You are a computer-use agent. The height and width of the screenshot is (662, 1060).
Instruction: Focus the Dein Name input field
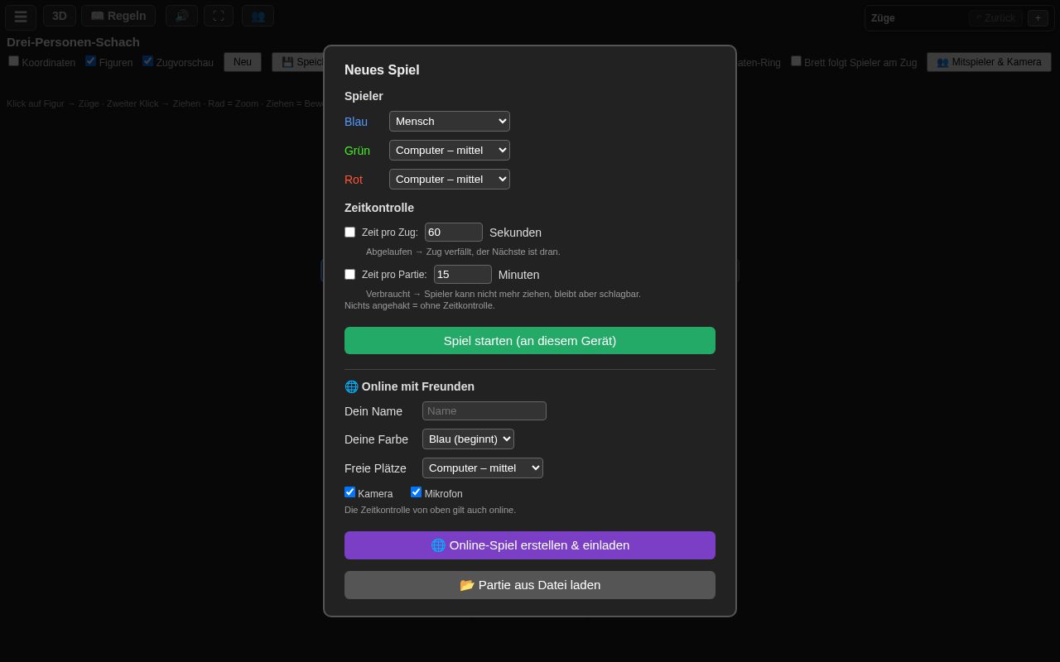pyautogui.click(x=484, y=411)
